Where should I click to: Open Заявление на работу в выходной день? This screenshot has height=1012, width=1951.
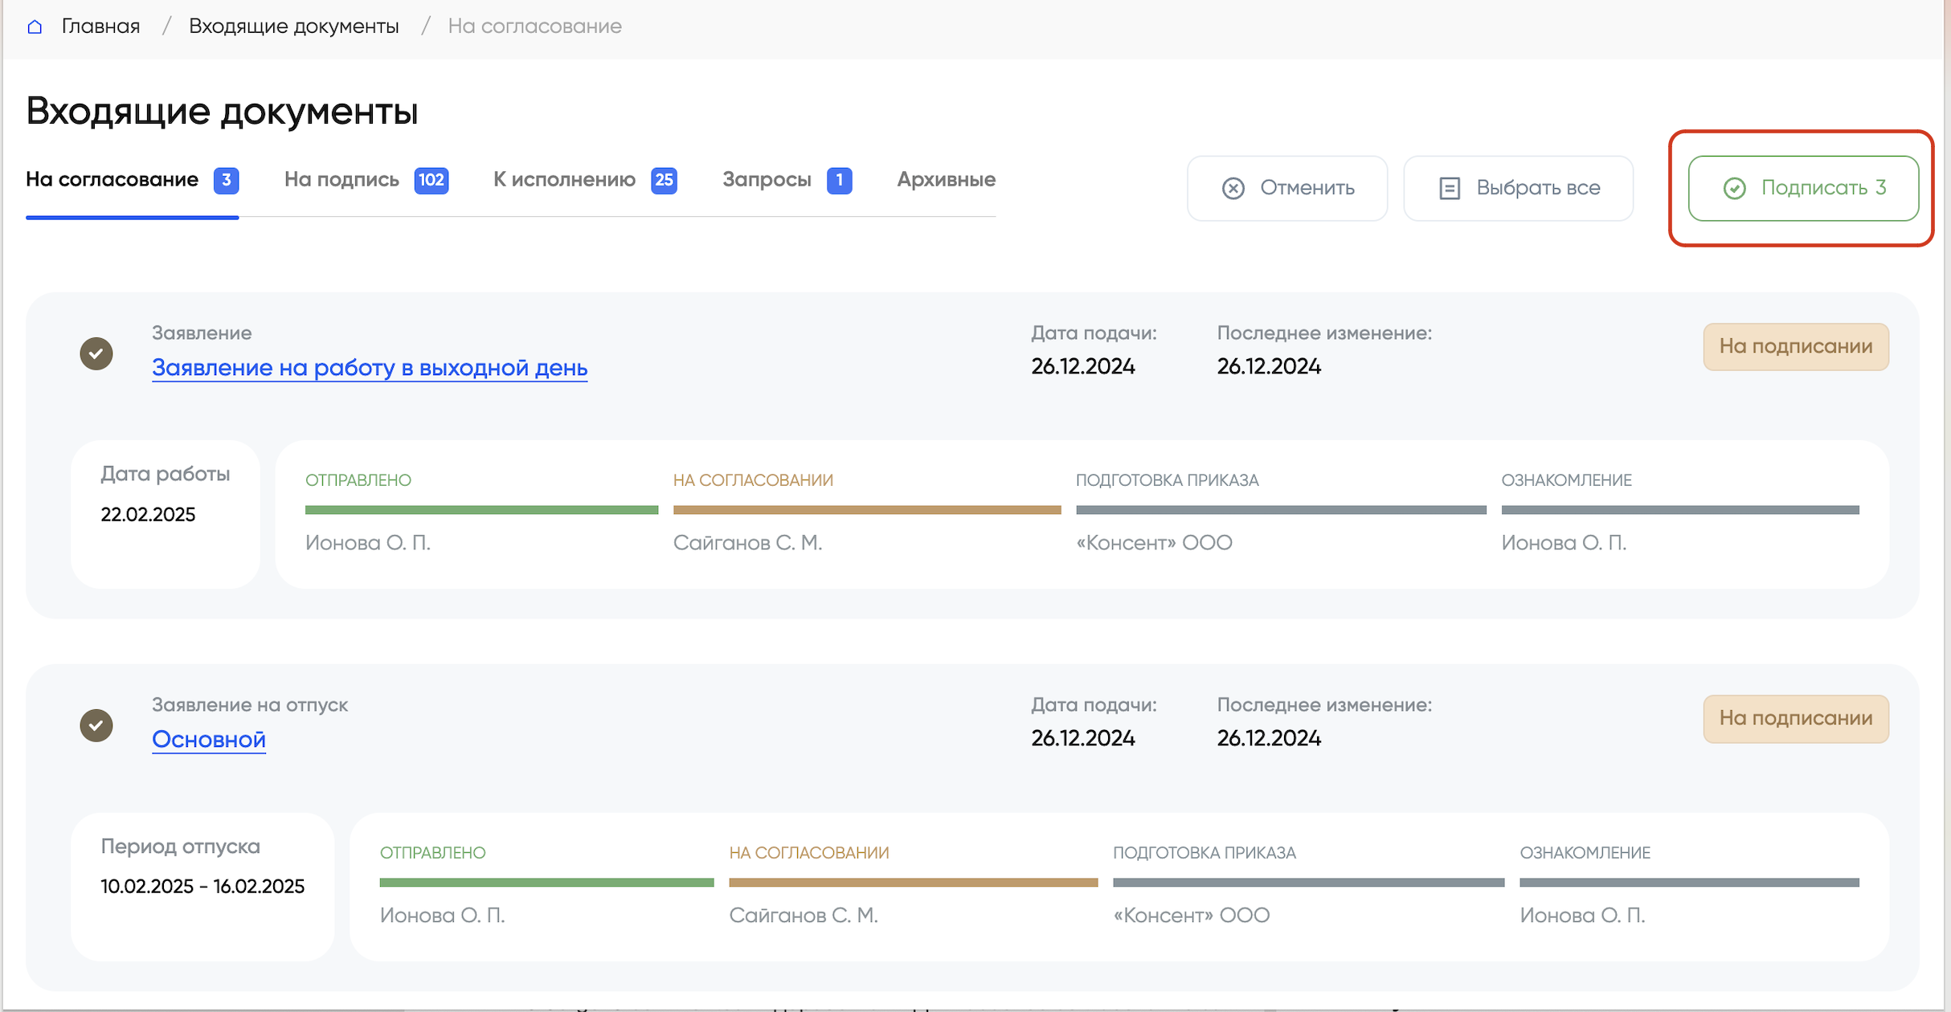pos(370,367)
